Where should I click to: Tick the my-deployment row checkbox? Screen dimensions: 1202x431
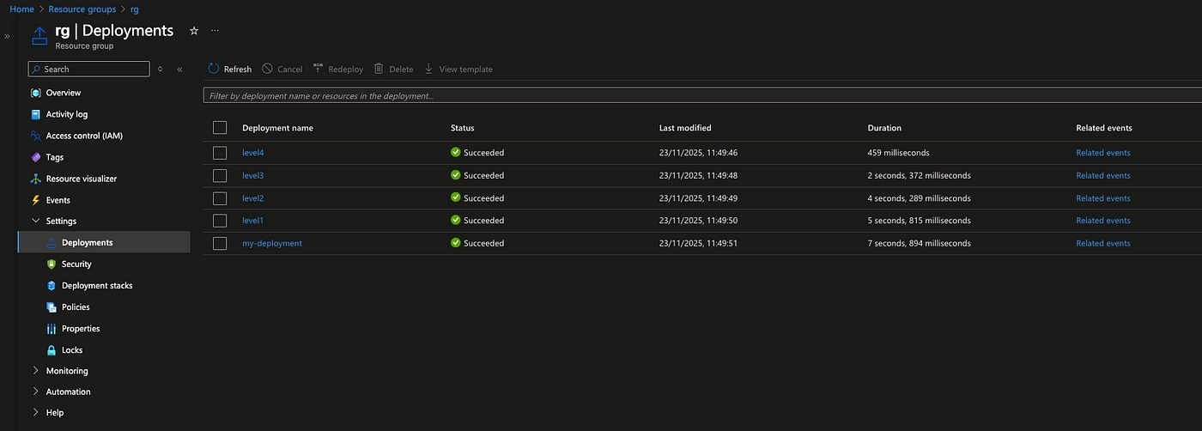click(220, 243)
